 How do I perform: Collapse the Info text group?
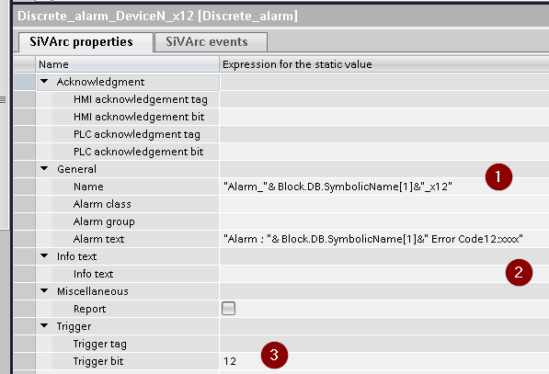44,255
